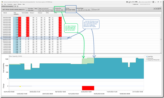Click the 10/04/2023 00:00 interval cell
The height and width of the screenshot is (98, 164).
click(7, 43)
